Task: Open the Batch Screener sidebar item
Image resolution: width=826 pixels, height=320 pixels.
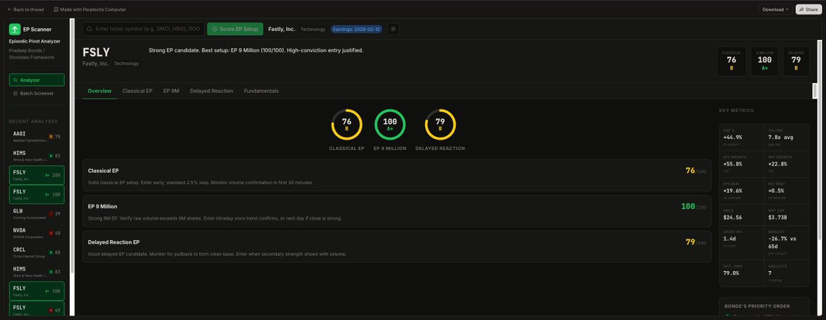Action: [x=37, y=93]
